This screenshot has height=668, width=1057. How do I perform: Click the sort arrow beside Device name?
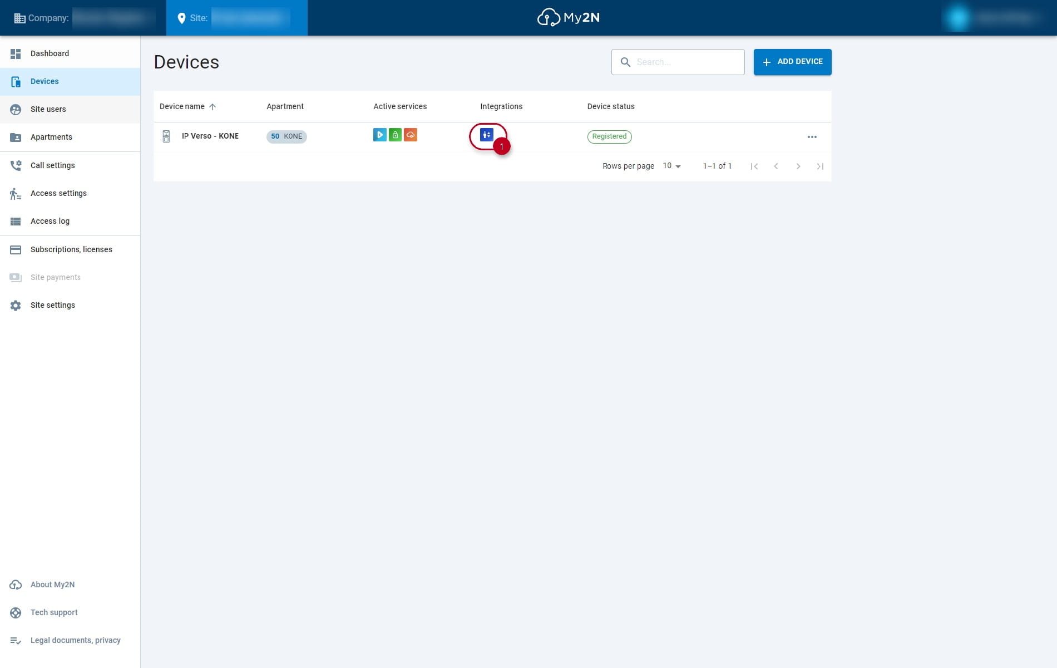213,106
